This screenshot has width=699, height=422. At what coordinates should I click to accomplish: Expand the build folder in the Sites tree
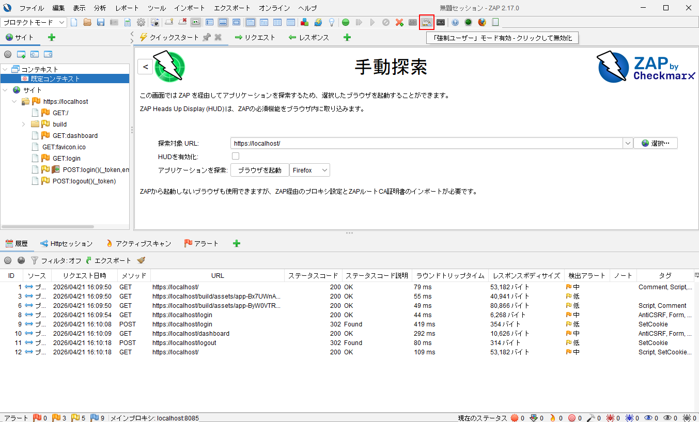[x=24, y=124]
